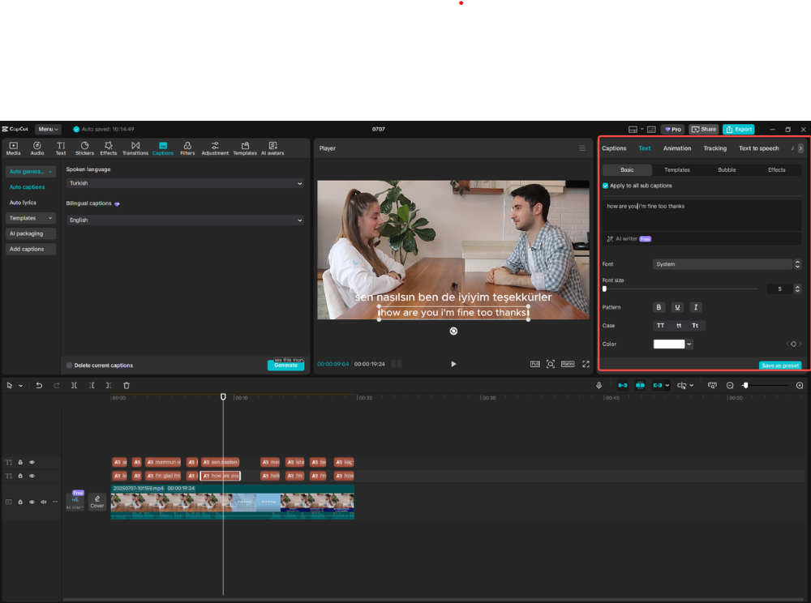
Task: Click the Delete icon in timeline toolbar
Action: [126, 385]
